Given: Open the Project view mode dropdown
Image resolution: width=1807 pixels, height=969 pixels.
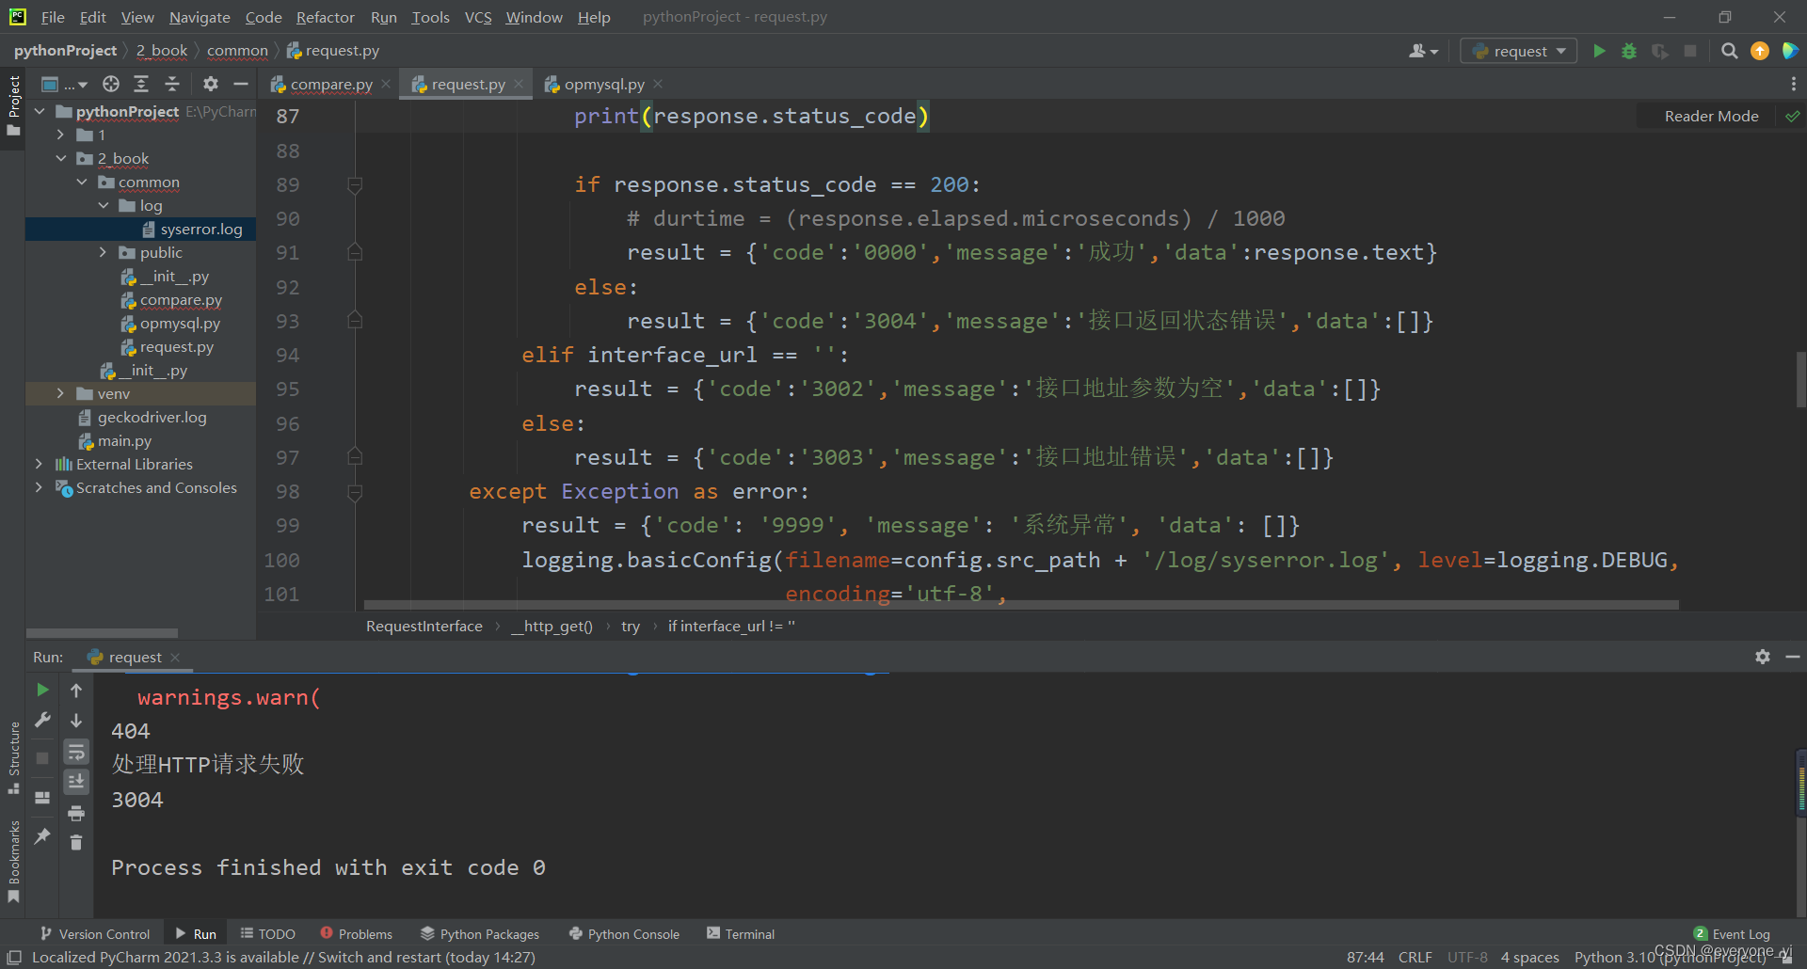Looking at the screenshot, I should [x=64, y=84].
